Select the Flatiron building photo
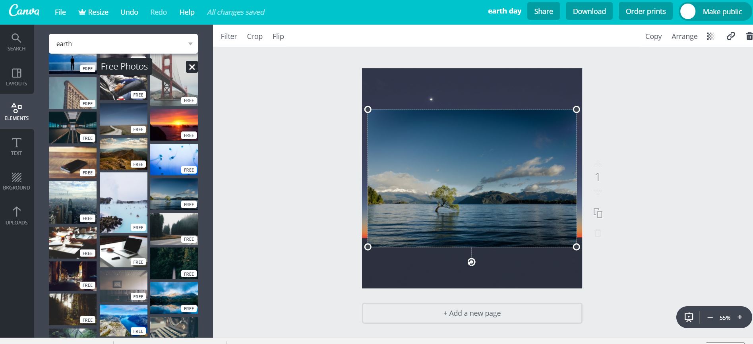 point(73,93)
